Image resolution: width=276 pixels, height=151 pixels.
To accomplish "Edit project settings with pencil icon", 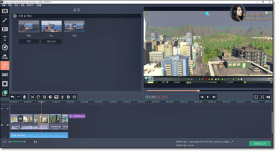I will [232, 142].
